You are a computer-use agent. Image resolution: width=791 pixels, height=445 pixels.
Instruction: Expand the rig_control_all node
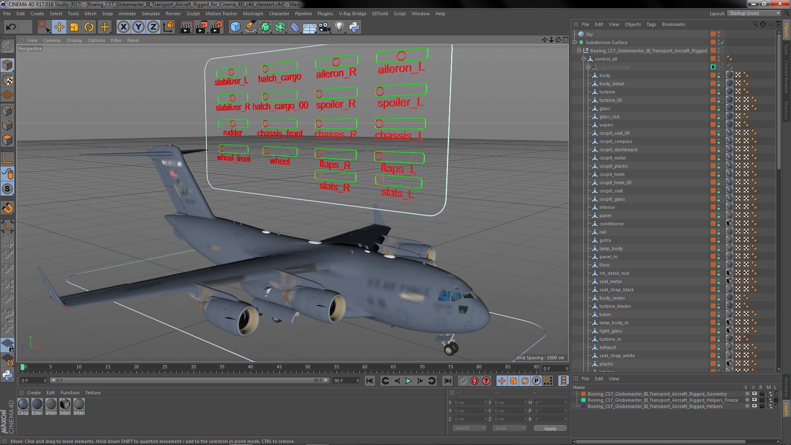pos(588,67)
